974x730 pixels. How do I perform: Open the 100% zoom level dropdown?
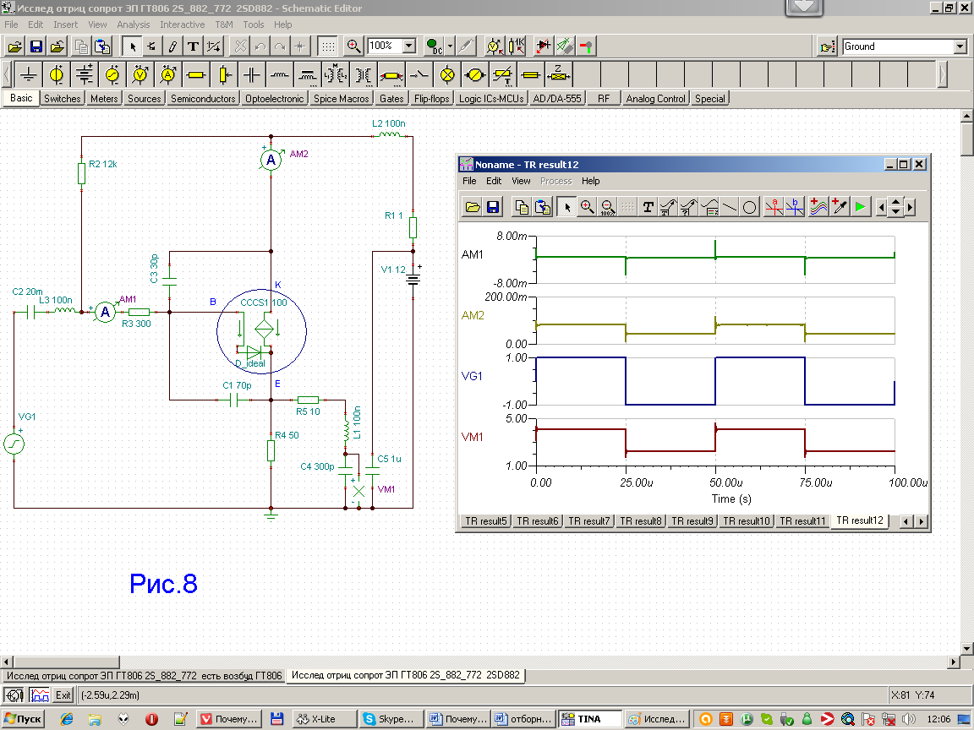pos(409,46)
